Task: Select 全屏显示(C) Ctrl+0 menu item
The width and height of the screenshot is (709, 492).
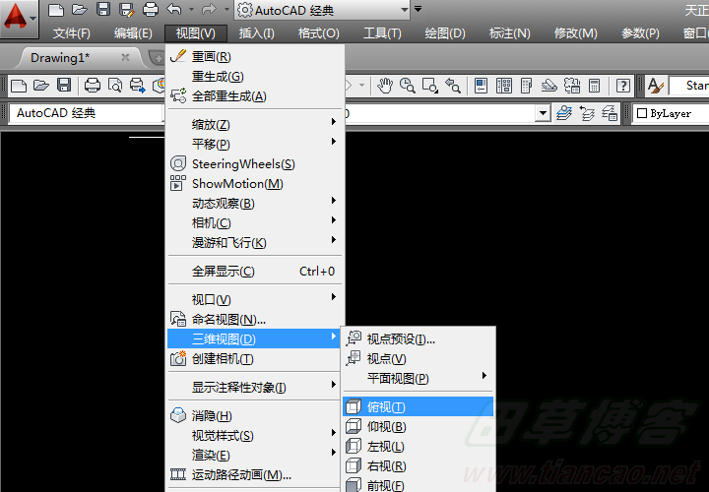Action: coord(255,271)
